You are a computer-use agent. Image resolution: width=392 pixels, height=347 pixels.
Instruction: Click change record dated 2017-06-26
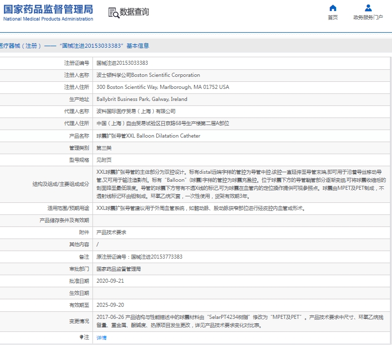240,321
